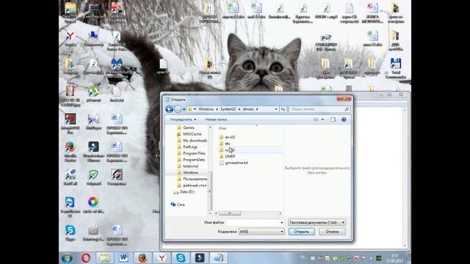Open Skype from the taskbar
The width and height of the screenshot is (470, 264).
tap(181, 258)
